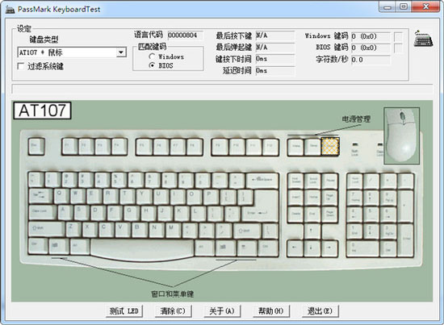The width and height of the screenshot is (444, 325).
Task: Click the 退出(E) button
Action: [320, 310]
